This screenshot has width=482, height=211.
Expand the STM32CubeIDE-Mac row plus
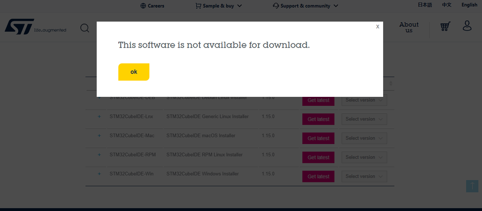99,136
